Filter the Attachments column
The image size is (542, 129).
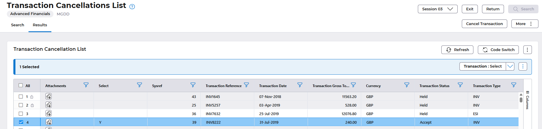tap(86, 85)
